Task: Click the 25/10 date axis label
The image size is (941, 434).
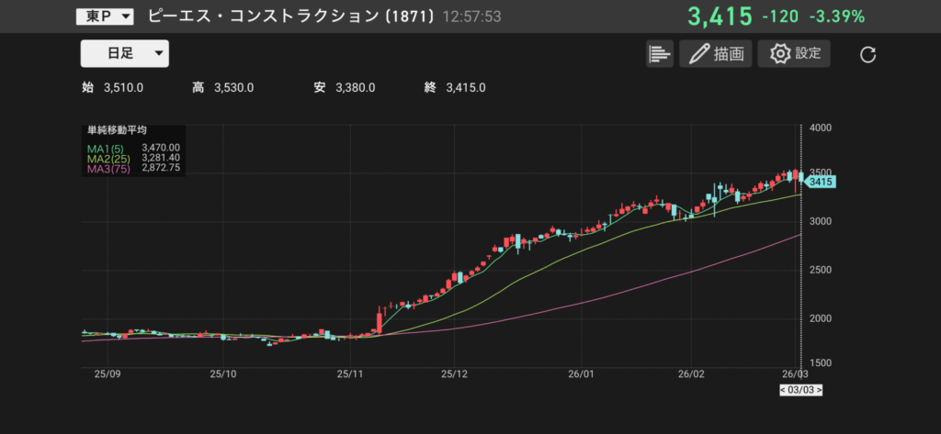Action: (223, 374)
